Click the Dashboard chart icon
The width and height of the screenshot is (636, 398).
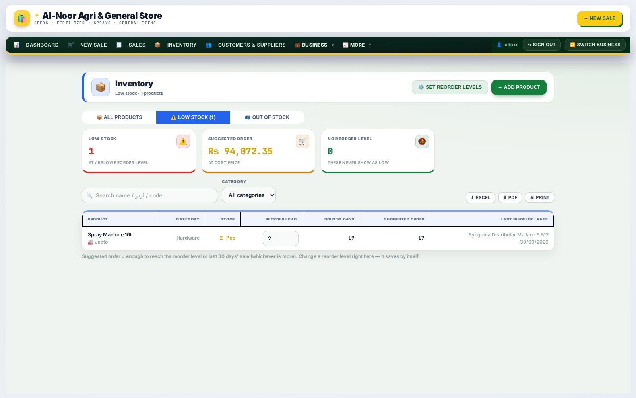pyautogui.click(x=16, y=45)
